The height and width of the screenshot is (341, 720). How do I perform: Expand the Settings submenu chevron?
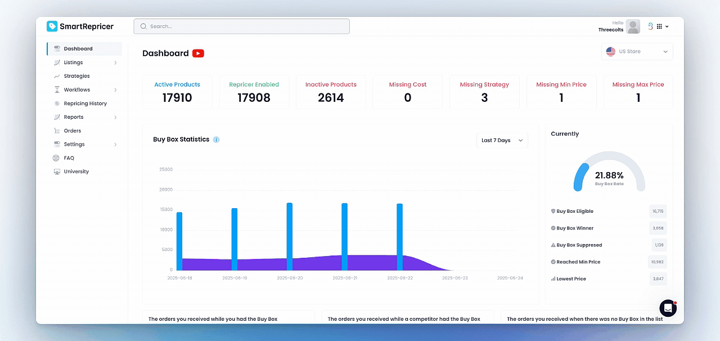[115, 145]
